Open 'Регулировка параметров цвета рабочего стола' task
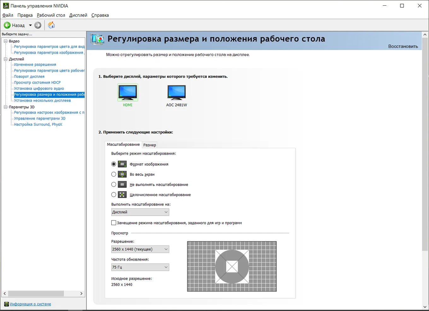Viewport: 429px width, 311px height. [49, 71]
